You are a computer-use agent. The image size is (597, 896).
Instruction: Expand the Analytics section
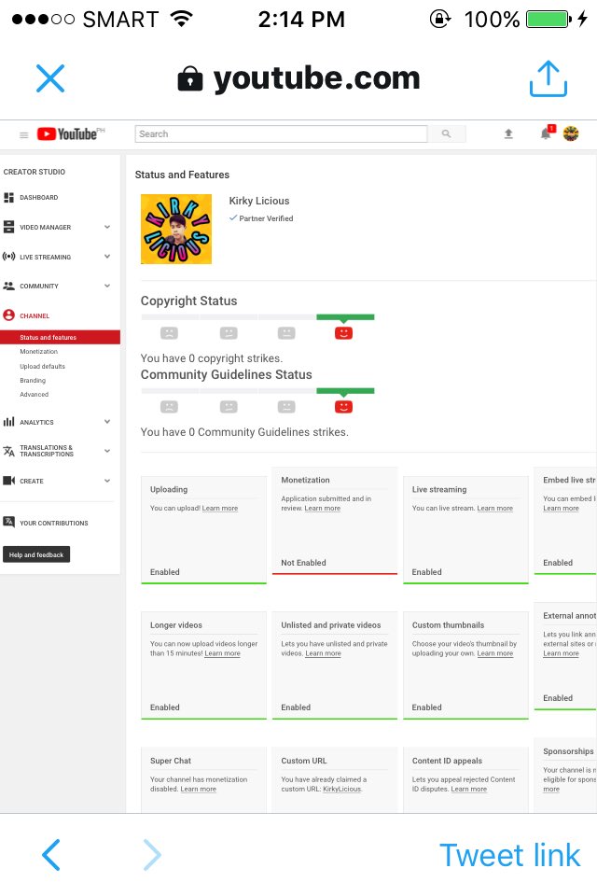pos(107,422)
